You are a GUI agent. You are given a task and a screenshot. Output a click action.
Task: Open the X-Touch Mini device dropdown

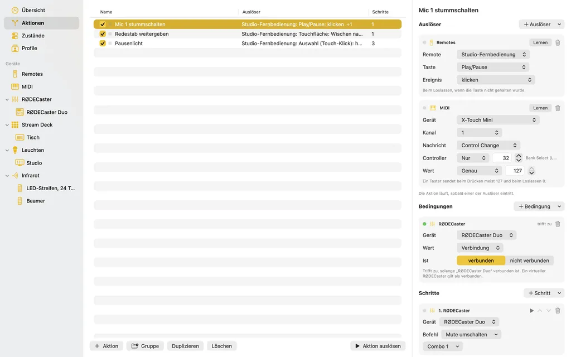[498, 120]
